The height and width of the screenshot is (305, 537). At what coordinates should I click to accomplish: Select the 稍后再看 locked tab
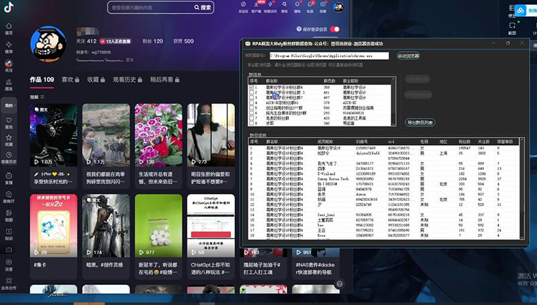tap(164, 79)
